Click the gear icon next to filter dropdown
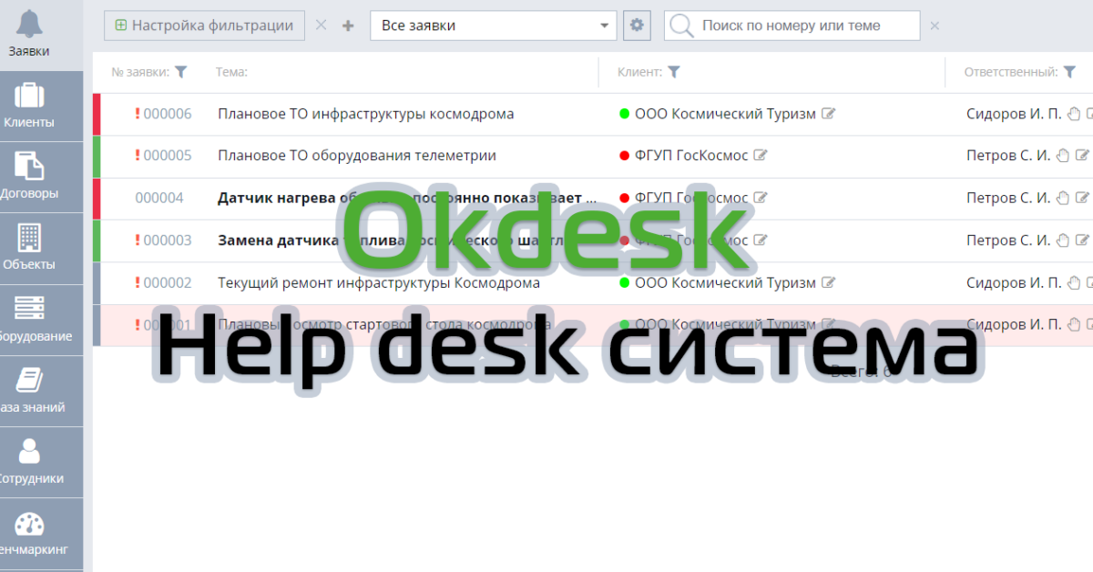This screenshot has height=572, width=1093. [x=637, y=26]
